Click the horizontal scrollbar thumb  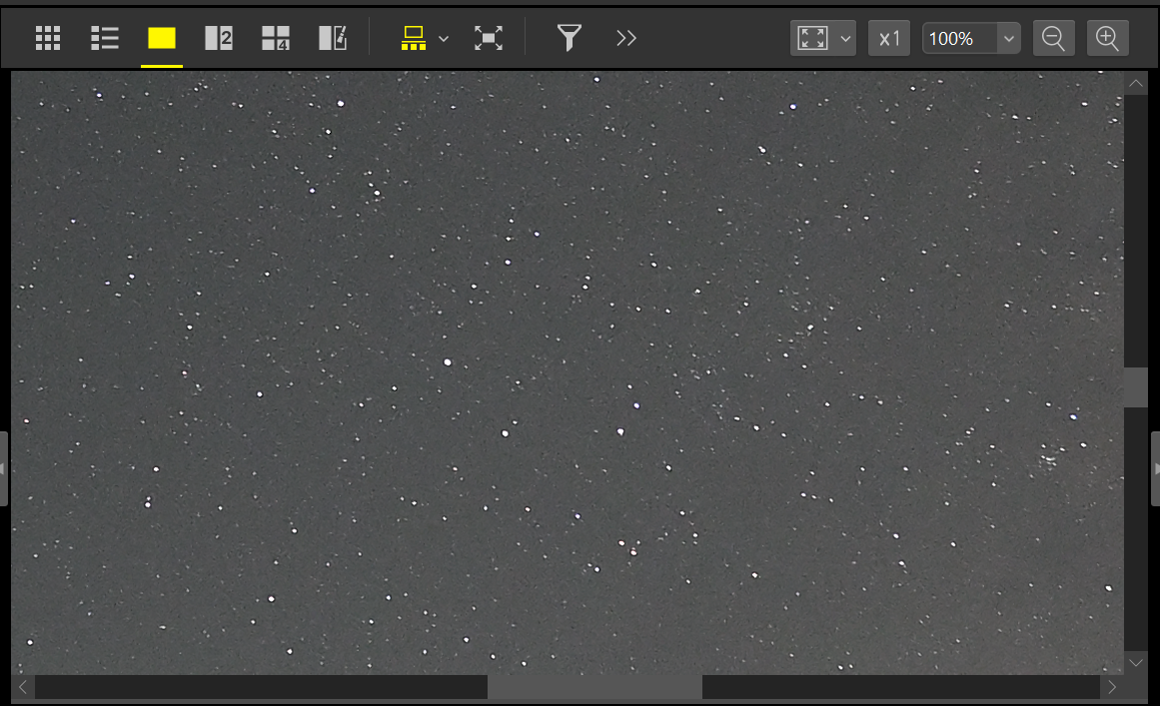coord(594,687)
